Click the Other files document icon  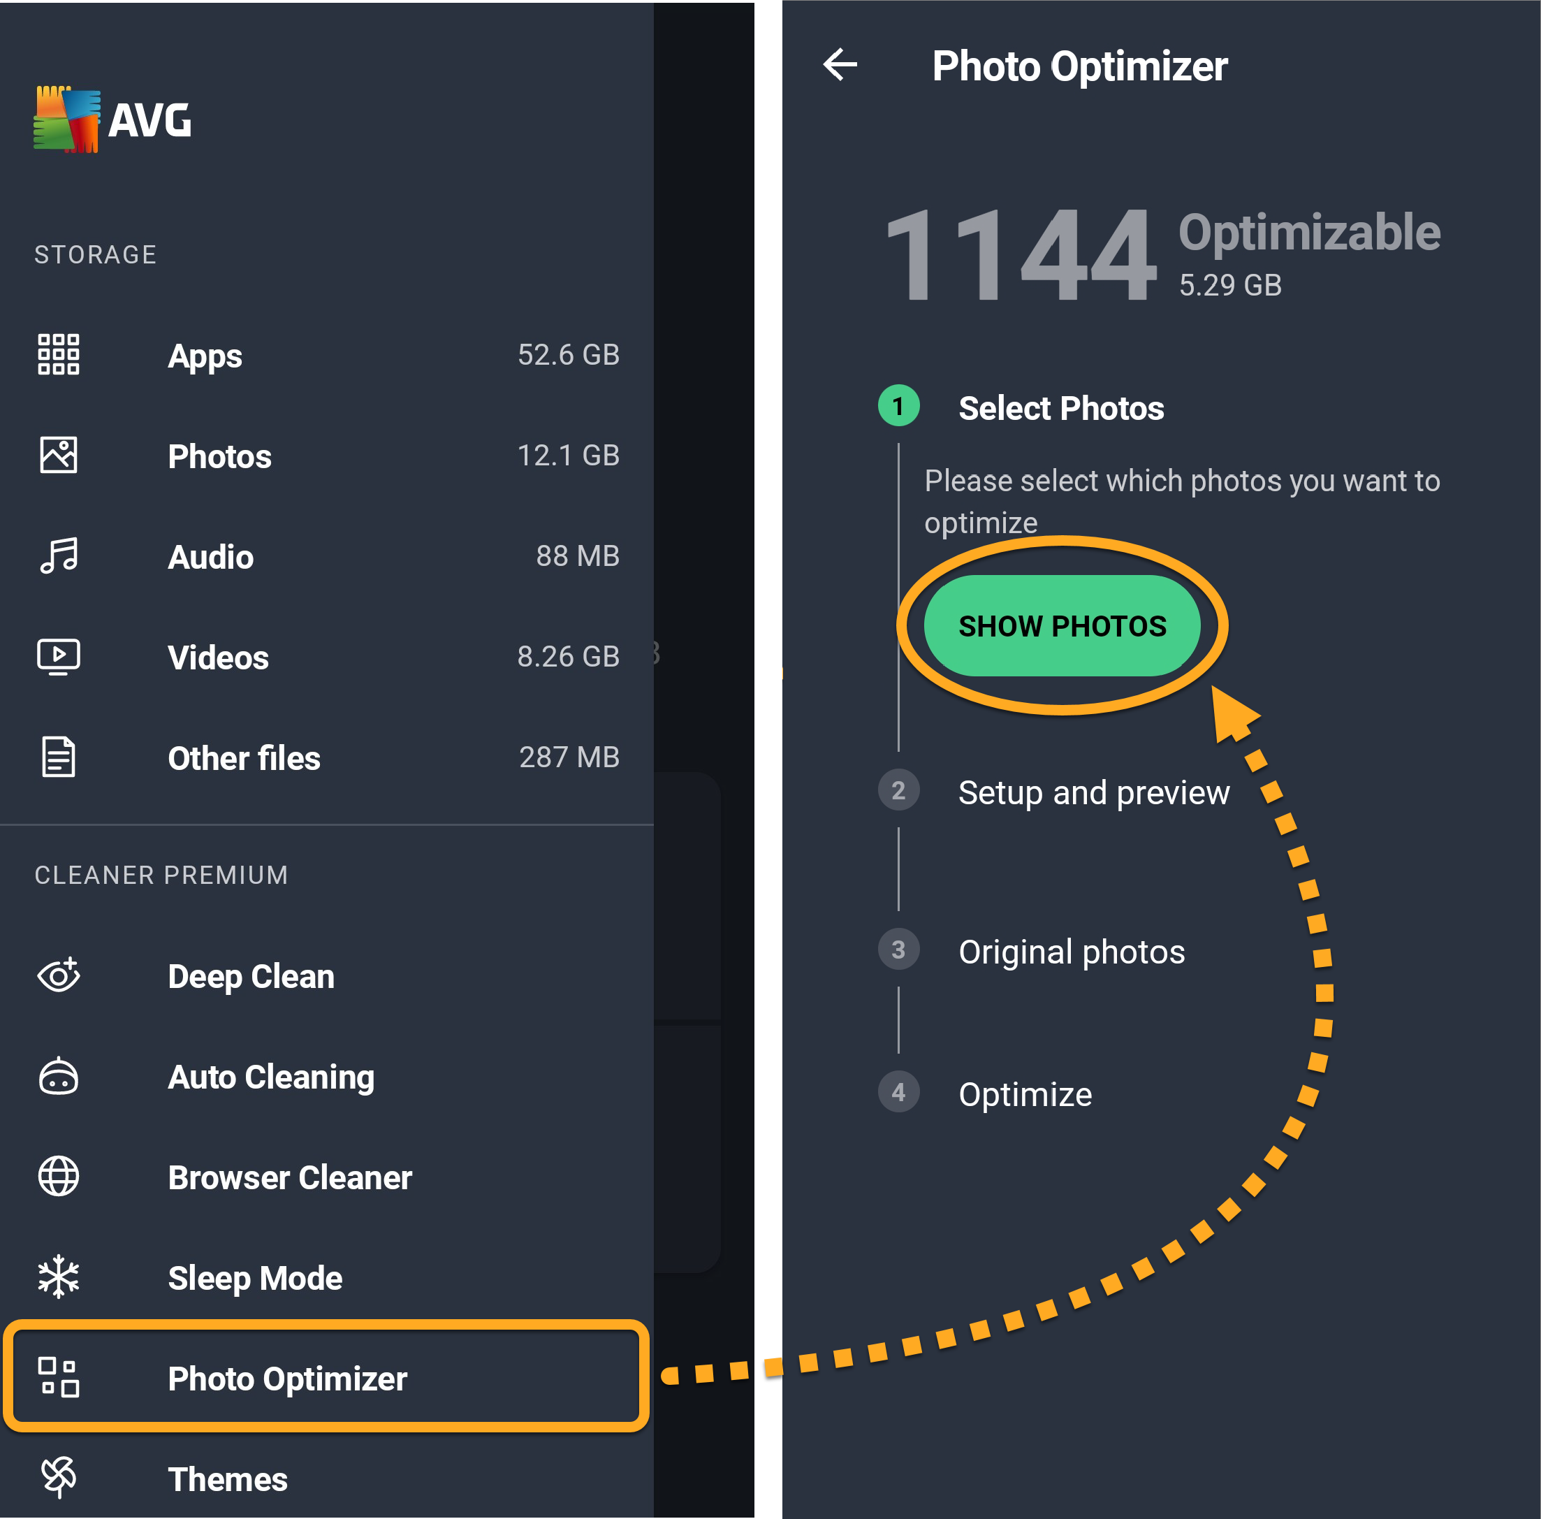click(x=58, y=757)
